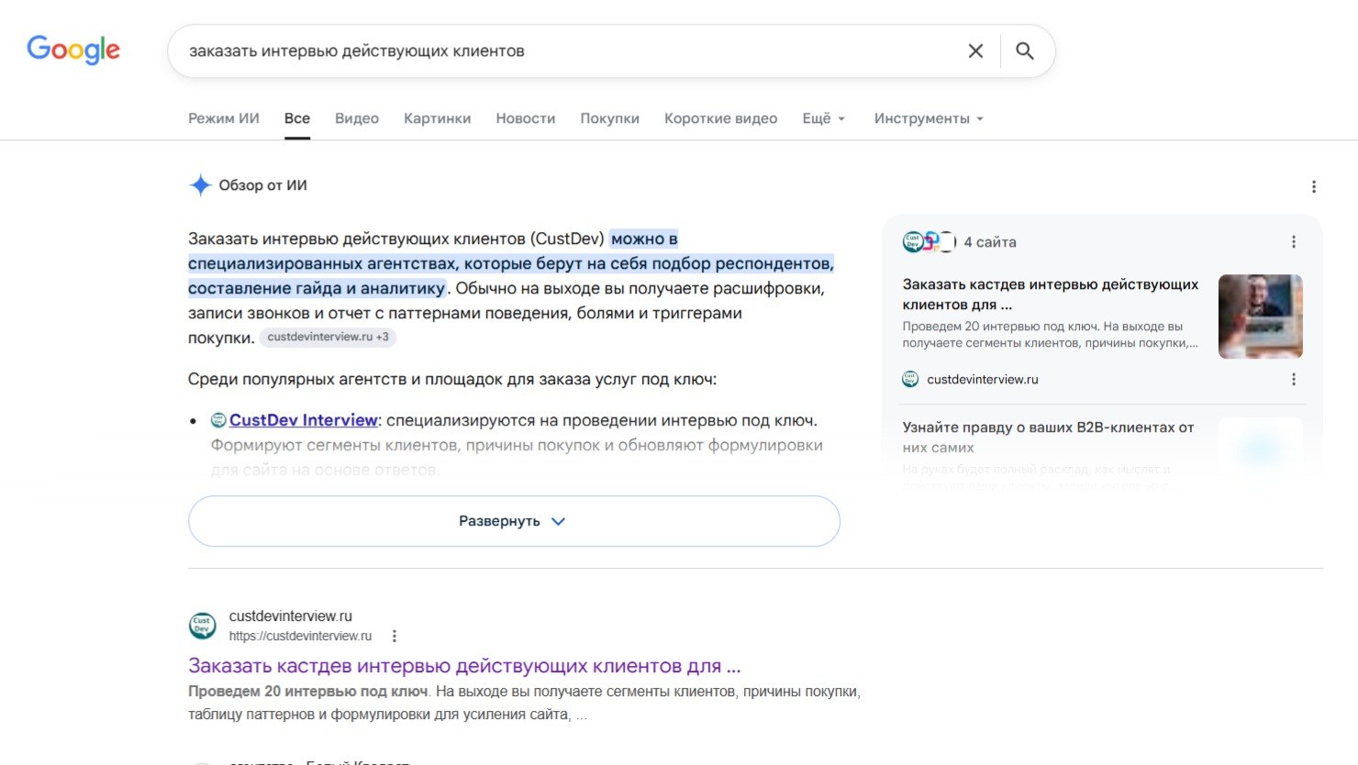The height and width of the screenshot is (765, 1358).
Task: Click the 'Обзор от ИИ' heading
Action: point(263,185)
